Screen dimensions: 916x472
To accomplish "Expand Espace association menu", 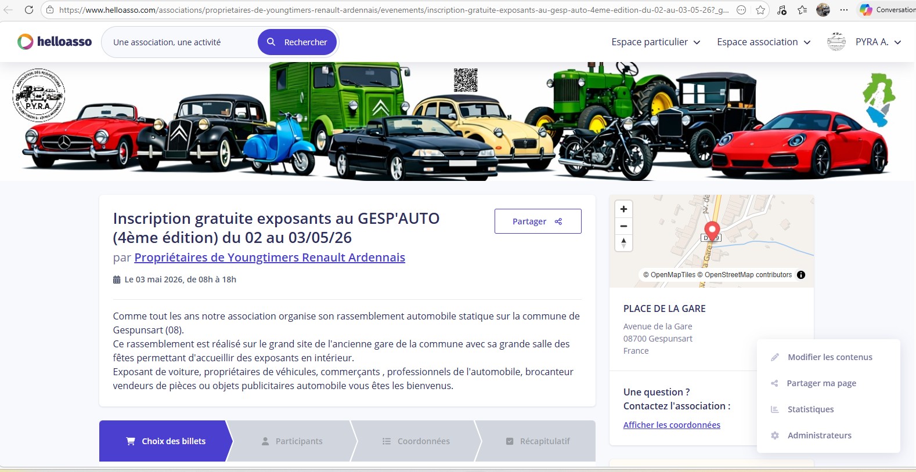I will click(x=763, y=42).
